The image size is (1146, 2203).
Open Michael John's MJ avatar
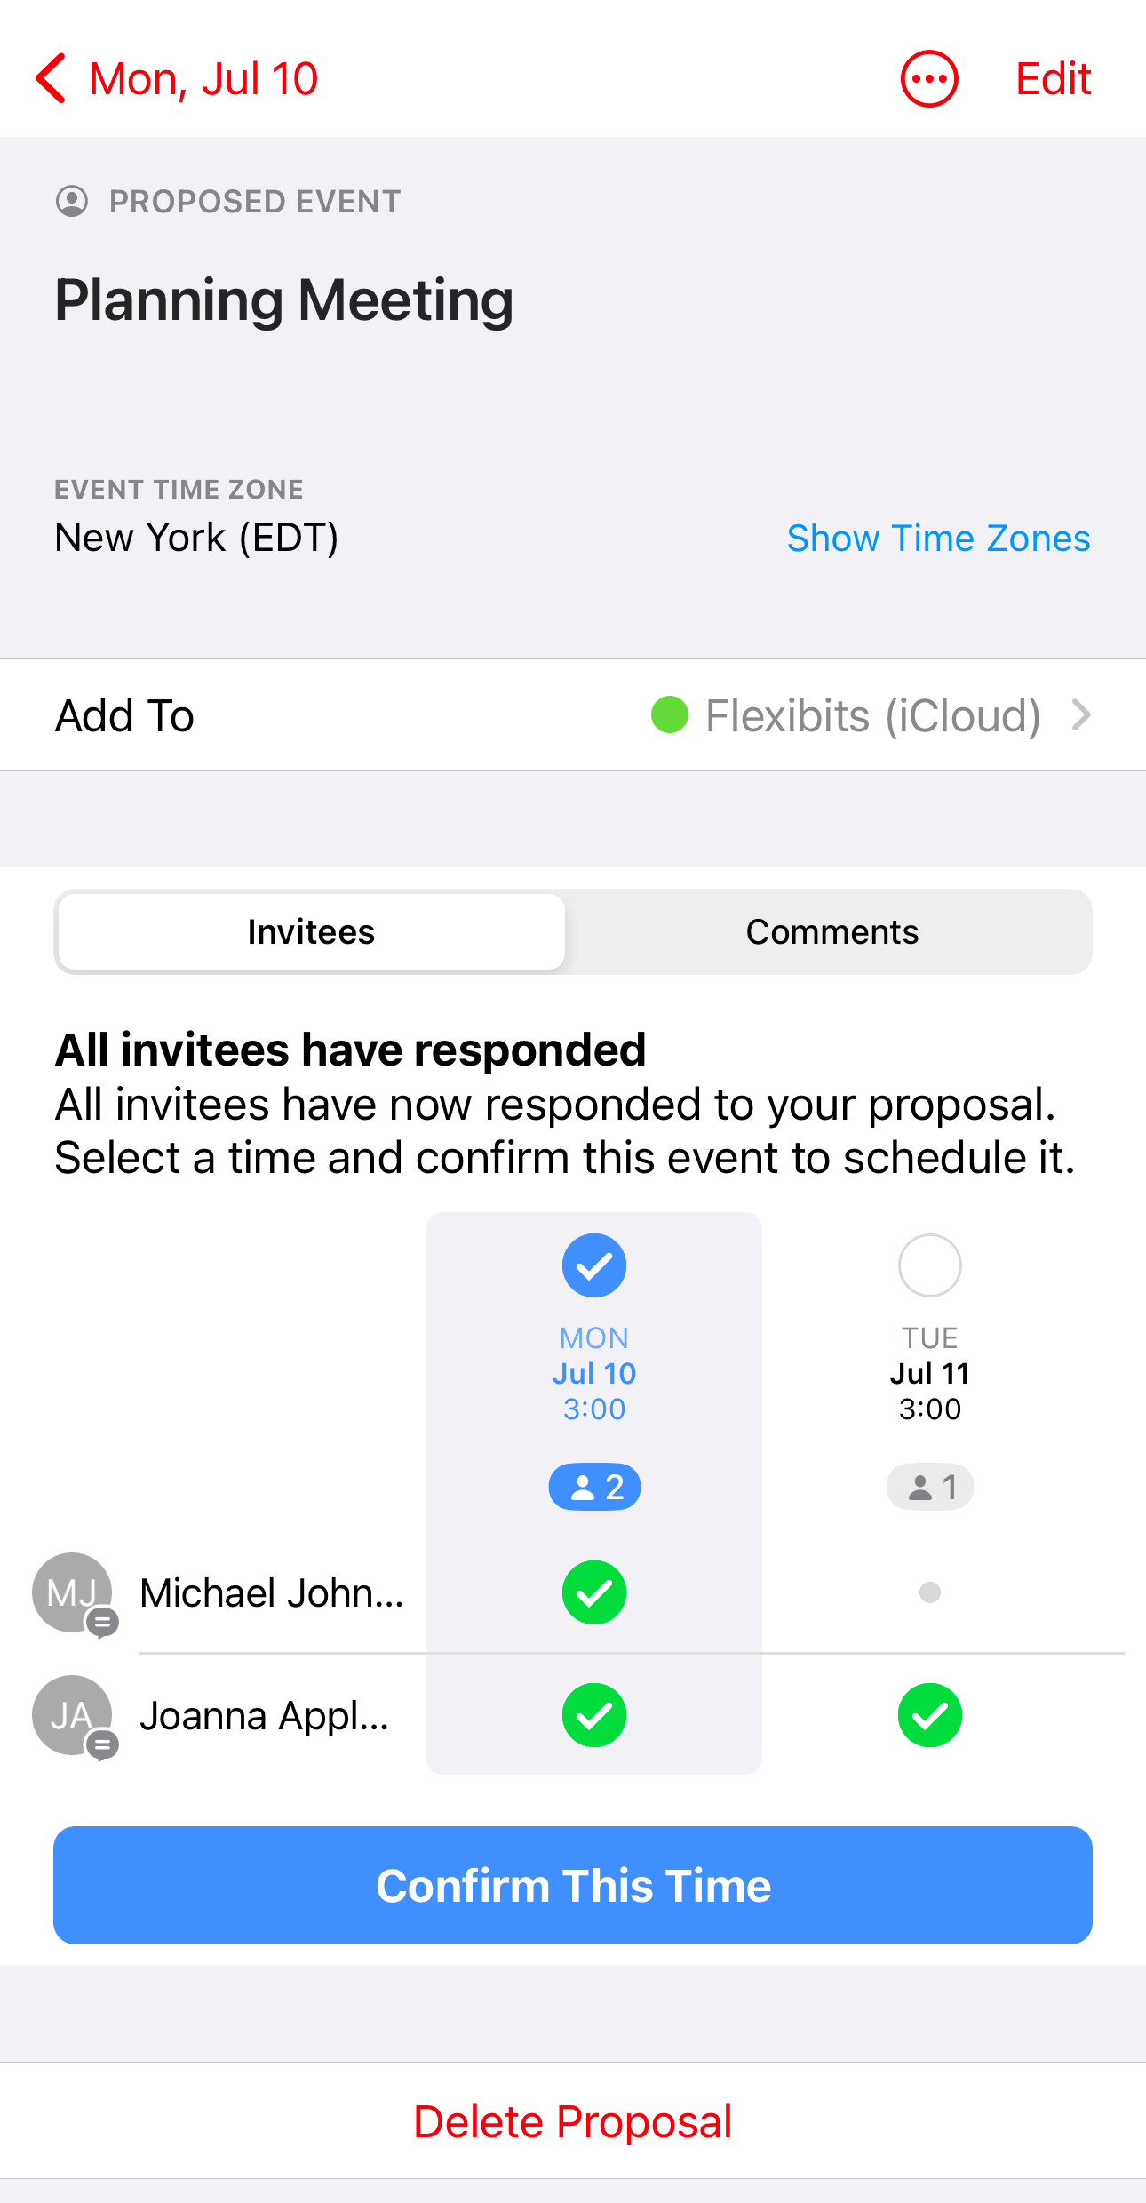pos(73,1592)
